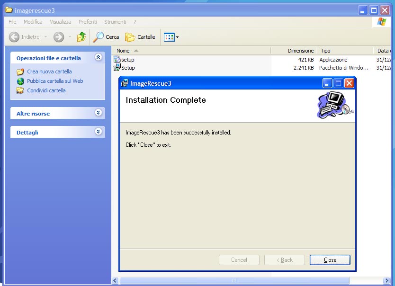395x286 pixels.
Task: Expand the Altre risorse panel
Action: coord(98,112)
